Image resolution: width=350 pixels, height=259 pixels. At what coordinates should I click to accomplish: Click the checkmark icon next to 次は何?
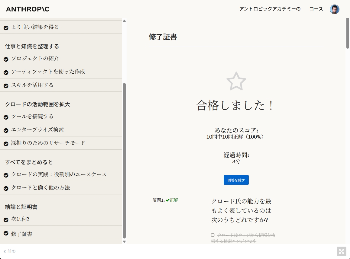tap(6, 219)
